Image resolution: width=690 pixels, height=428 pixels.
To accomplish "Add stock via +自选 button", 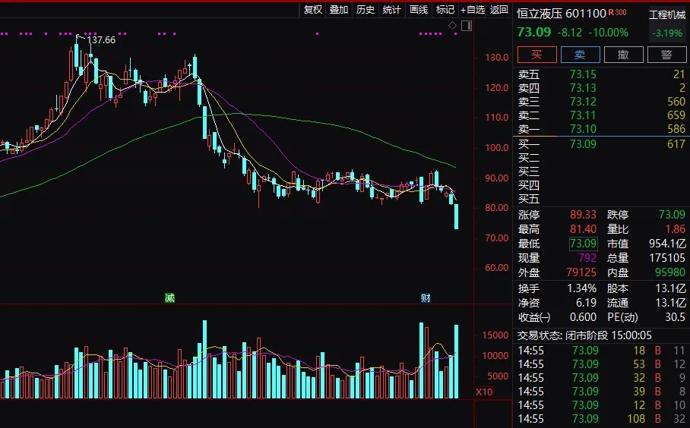I will 473,10.
